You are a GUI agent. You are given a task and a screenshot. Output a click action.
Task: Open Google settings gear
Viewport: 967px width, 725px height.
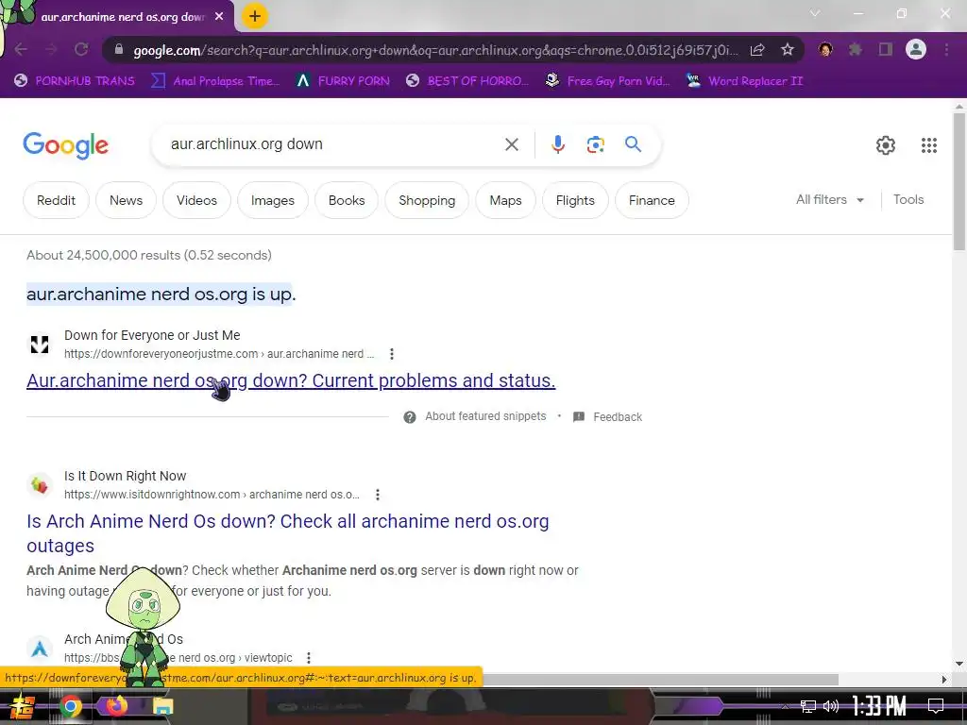pos(886,145)
